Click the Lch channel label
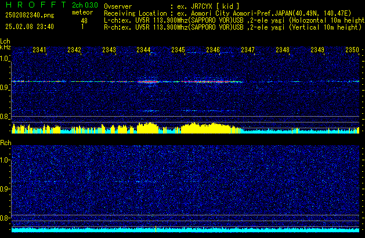The width and height of the screenshot is (365, 238). [5, 41]
